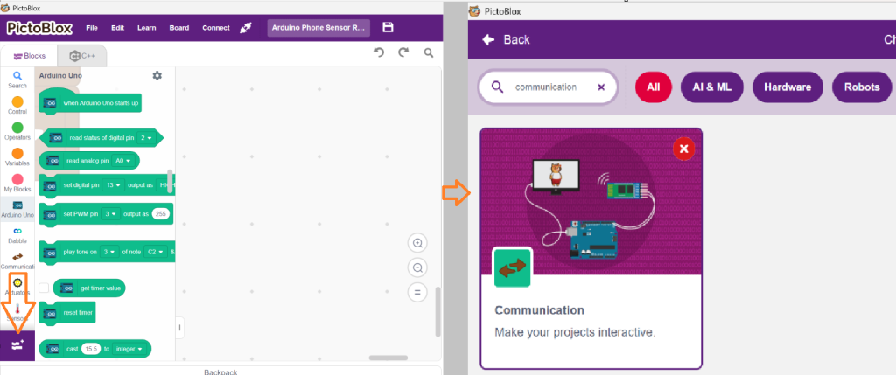The height and width of the screenshot is (375, 896).
Task: Select the My Blocks category
Action: click(17, 183)
